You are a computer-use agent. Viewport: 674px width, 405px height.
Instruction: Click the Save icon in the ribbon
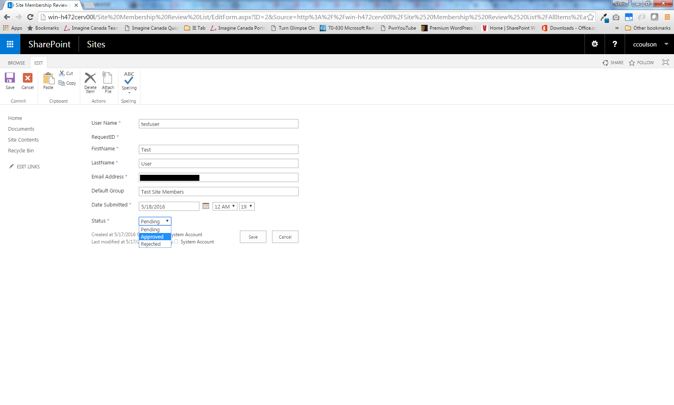[x=10, y=78]
